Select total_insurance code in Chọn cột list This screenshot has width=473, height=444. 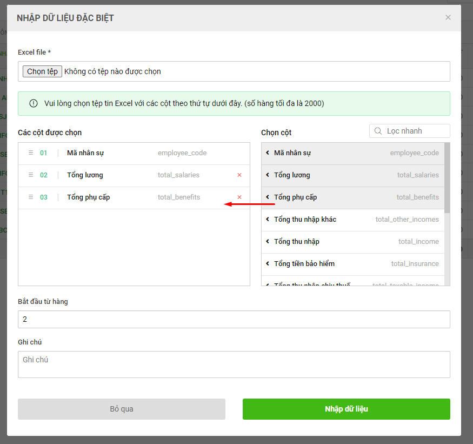(415, 264)
